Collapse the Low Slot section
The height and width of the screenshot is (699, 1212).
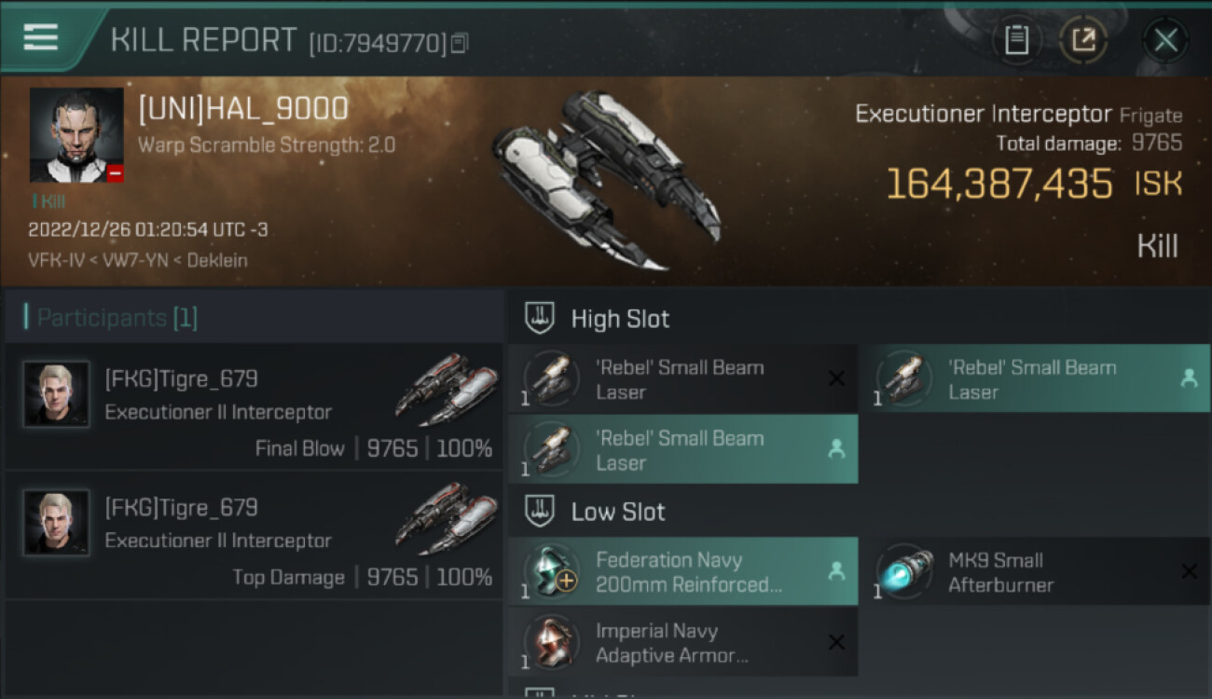541,512
